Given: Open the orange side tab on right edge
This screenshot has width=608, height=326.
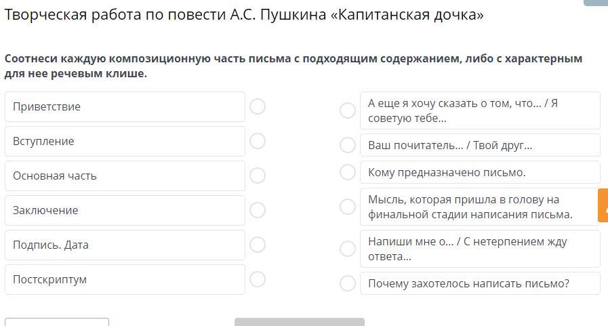Looking at the screenshot, I should (x=603, y=205).
